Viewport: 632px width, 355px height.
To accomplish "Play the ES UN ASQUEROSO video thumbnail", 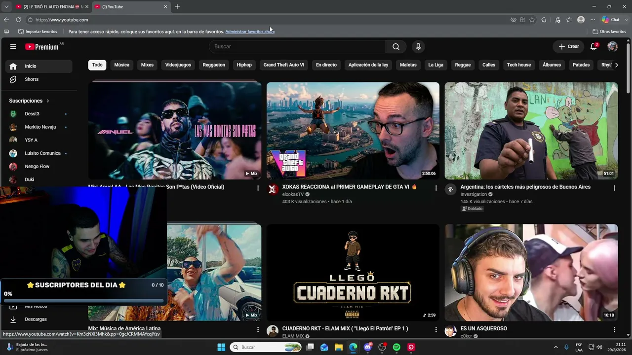I will [x=531, y=273].
